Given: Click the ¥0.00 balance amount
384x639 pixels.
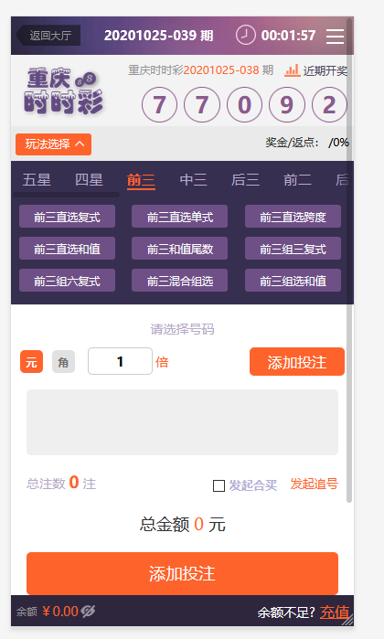Looking at the screenshot, I should pos(60,612).
